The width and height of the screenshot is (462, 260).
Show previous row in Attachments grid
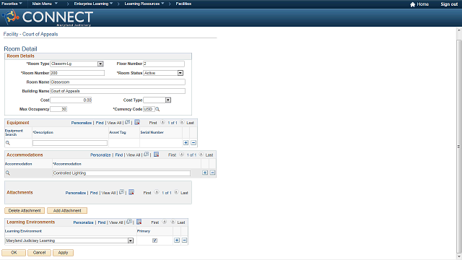pyautogui.click(x=157, y=192)
